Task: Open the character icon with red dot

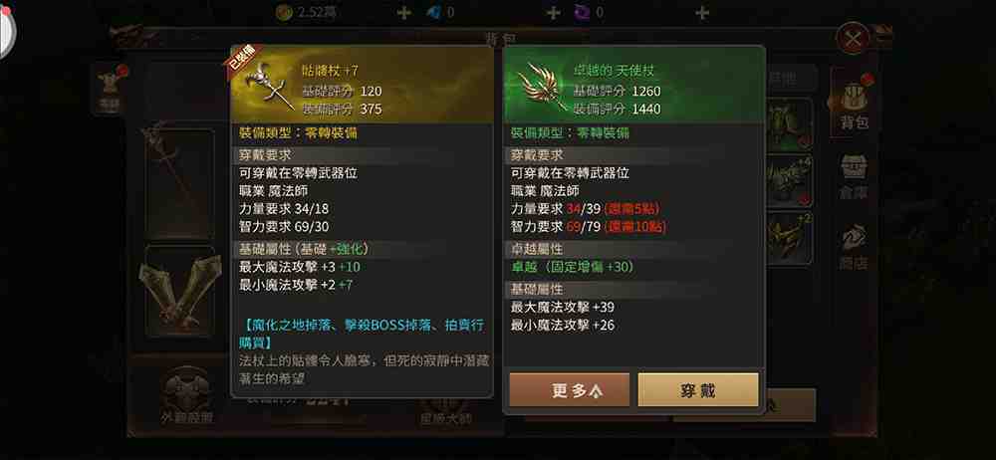Action: tap(110, 89)
